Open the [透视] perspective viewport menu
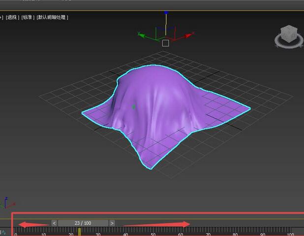This screenshot has height=236, width=304. pos(12,17)
